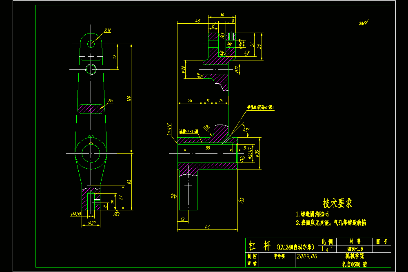Click the R12 radius label
Screen dimensions: 408x272
point(107,30)
